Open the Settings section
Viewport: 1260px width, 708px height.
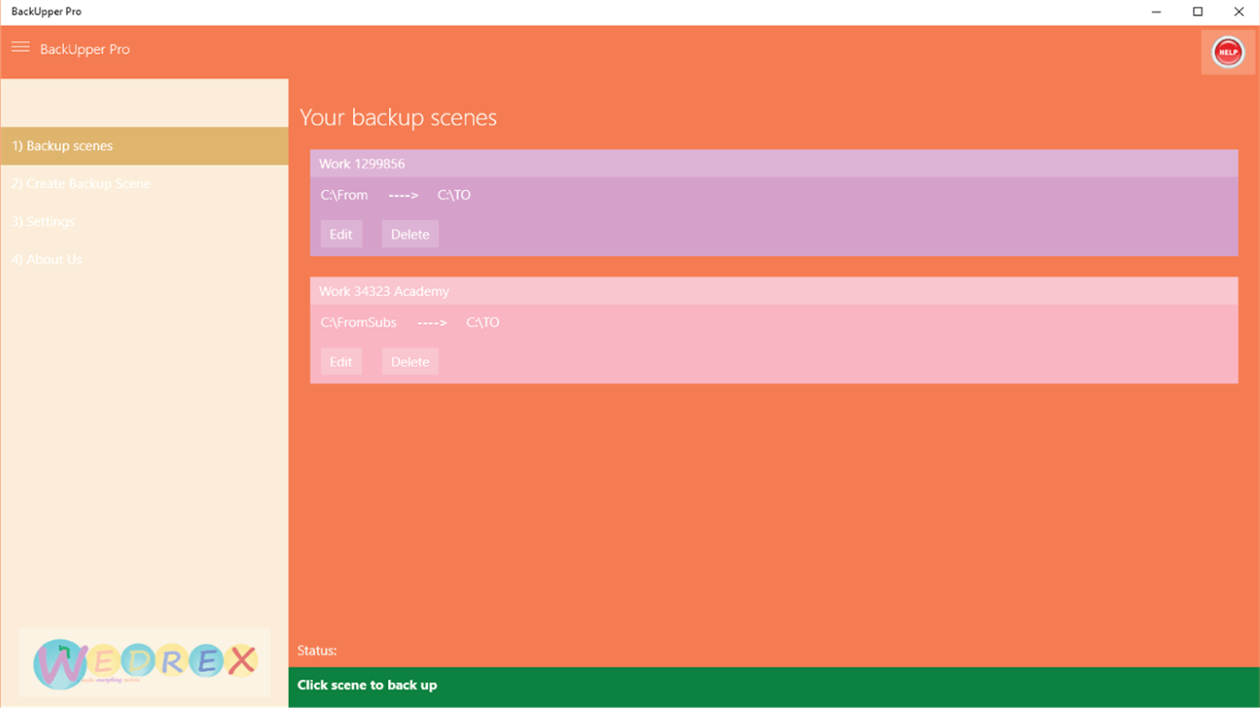43,221
